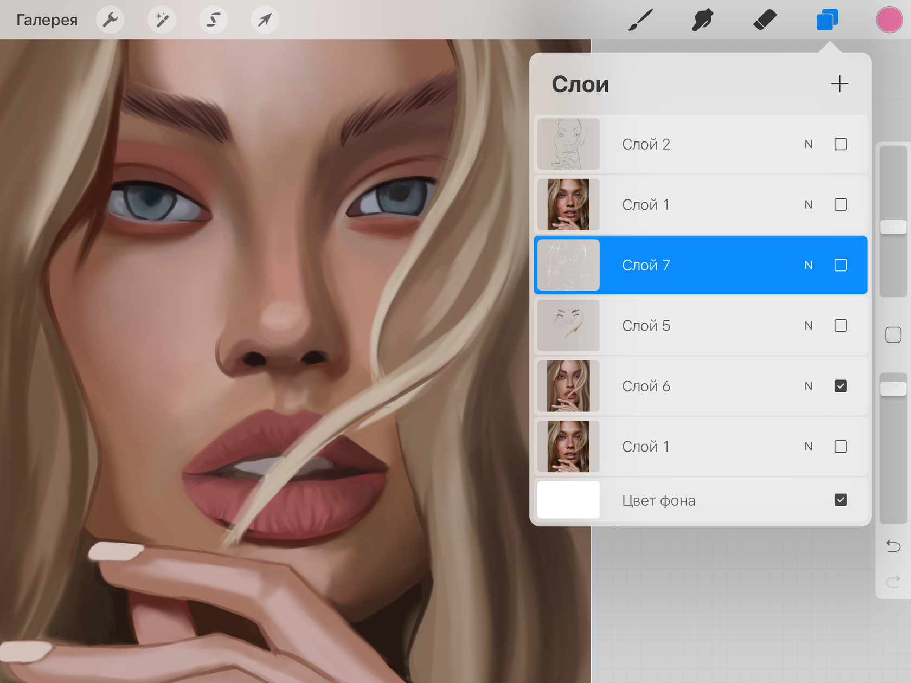Add a new layer with plus
This screenshot has width=911, height=683.
839,84
